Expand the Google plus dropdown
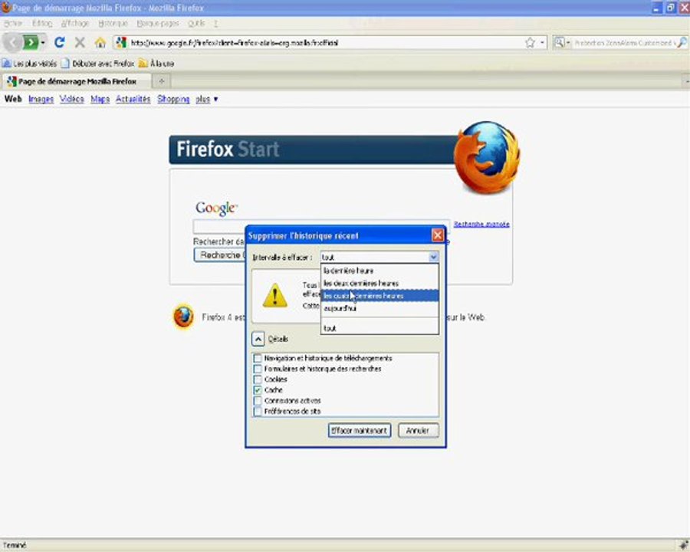Screen dimensions: 690x552 click(207, 99)
